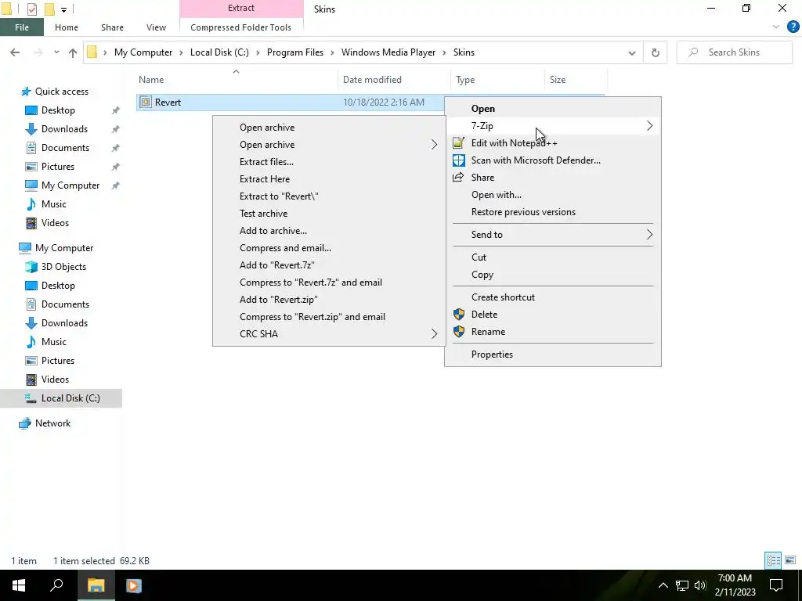Open the recent locations dropdown arrow
This screenshot has width=802, height=601.
coord(56,52)
